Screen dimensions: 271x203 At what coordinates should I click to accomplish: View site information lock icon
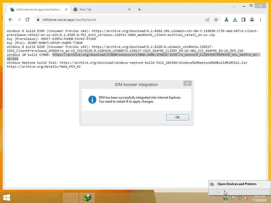tap(38, 20)
